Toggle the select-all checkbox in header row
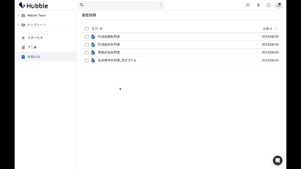301x169 pixels. point(87,29)
